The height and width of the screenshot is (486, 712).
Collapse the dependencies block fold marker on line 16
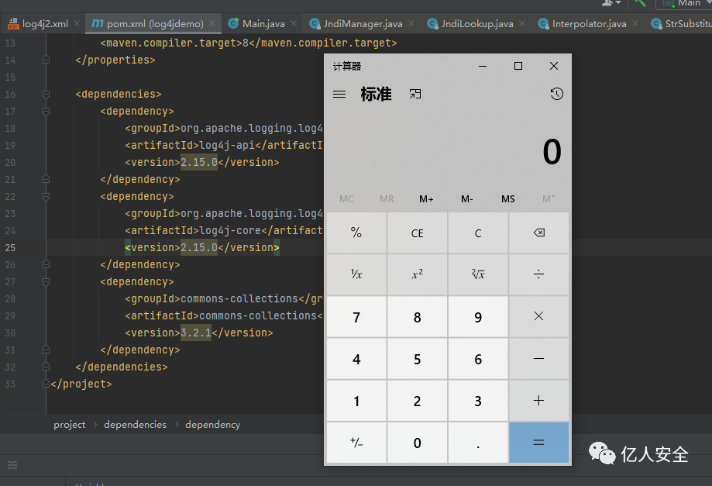[46, 94]
